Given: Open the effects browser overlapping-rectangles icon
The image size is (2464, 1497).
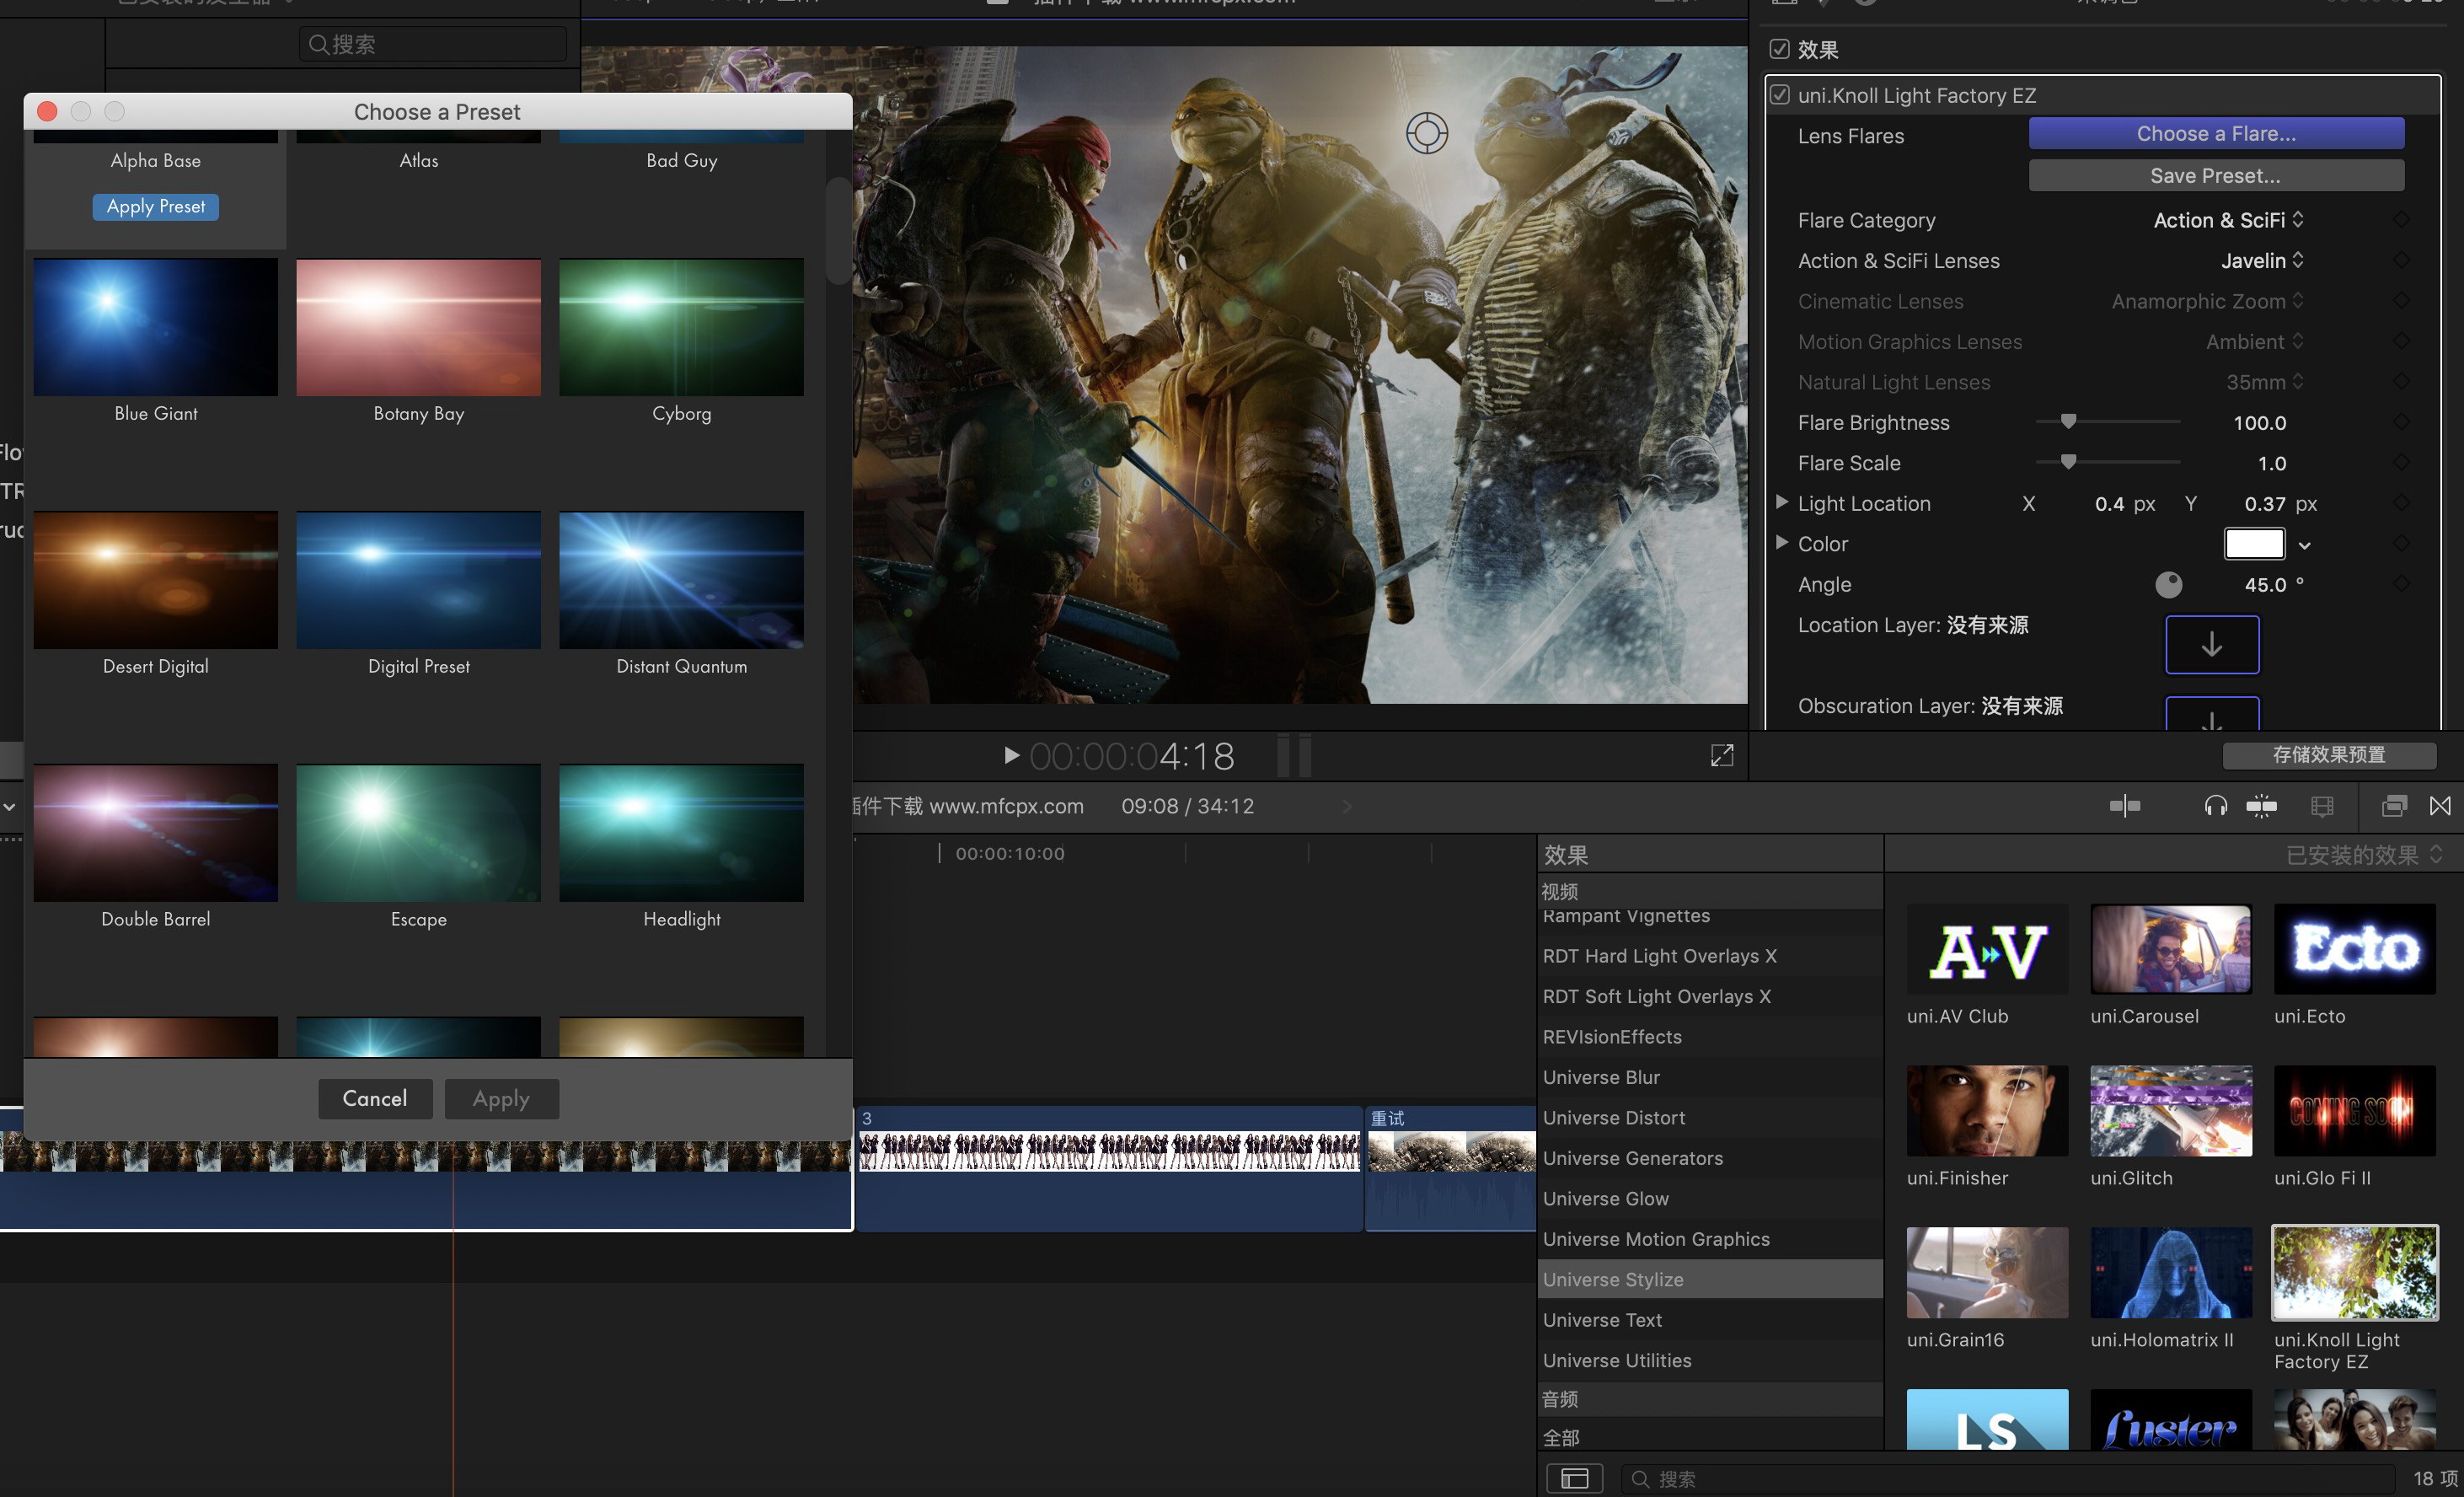Looking at the screenshot, I should coord(2394,806).
